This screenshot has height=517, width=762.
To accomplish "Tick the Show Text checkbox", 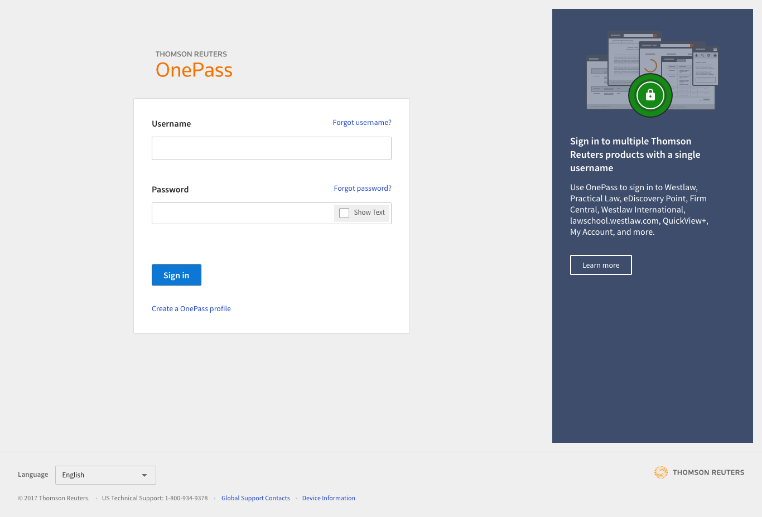I will [344, 213].
